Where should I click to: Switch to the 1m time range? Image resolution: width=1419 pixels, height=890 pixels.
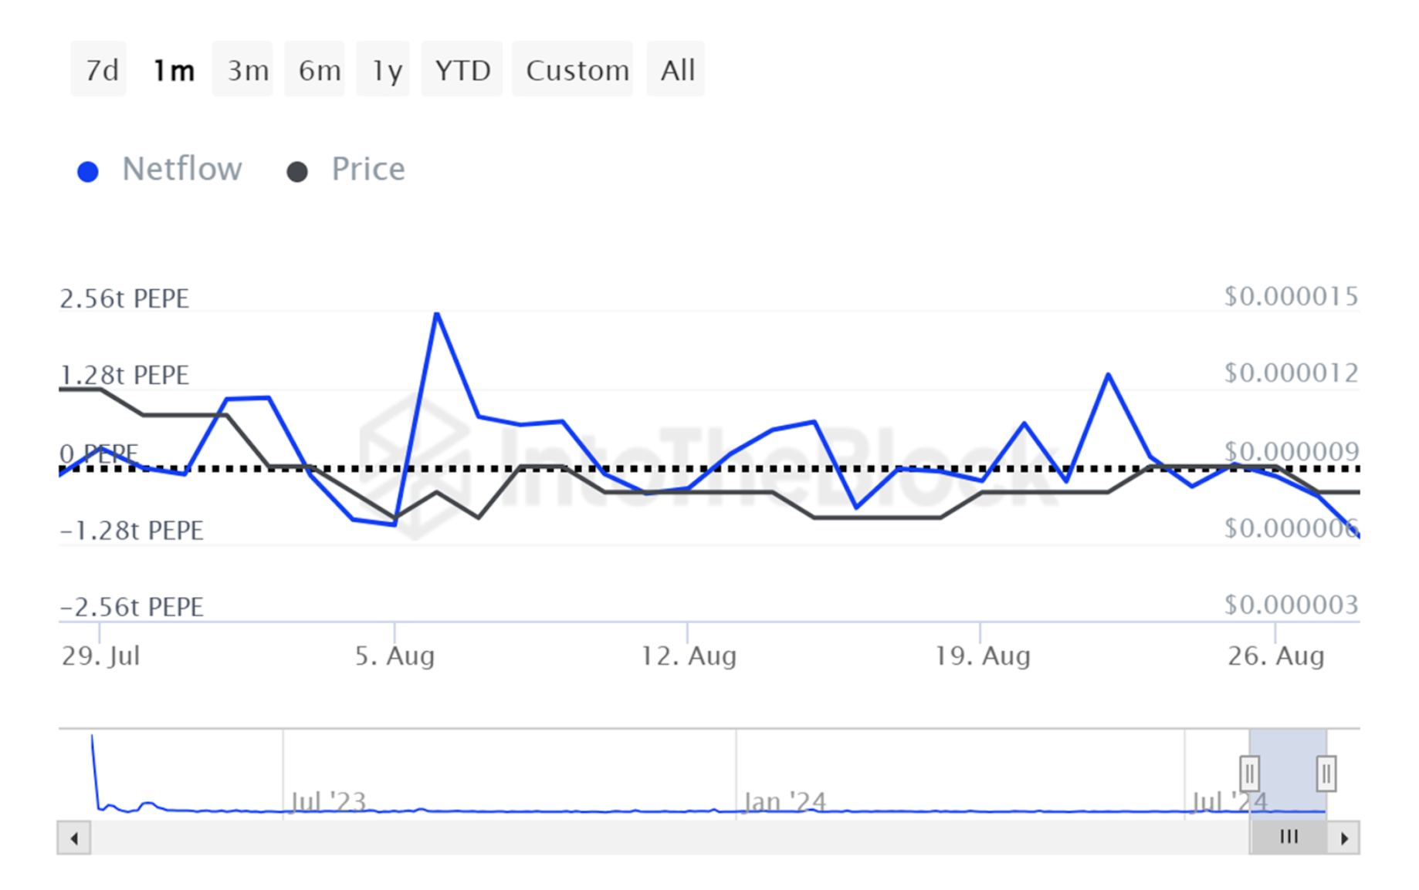pos(173,70)
